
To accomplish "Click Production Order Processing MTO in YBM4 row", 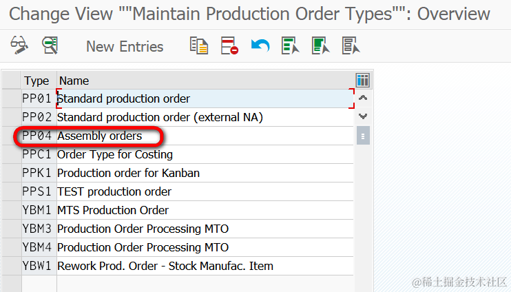I will (205, 247).
